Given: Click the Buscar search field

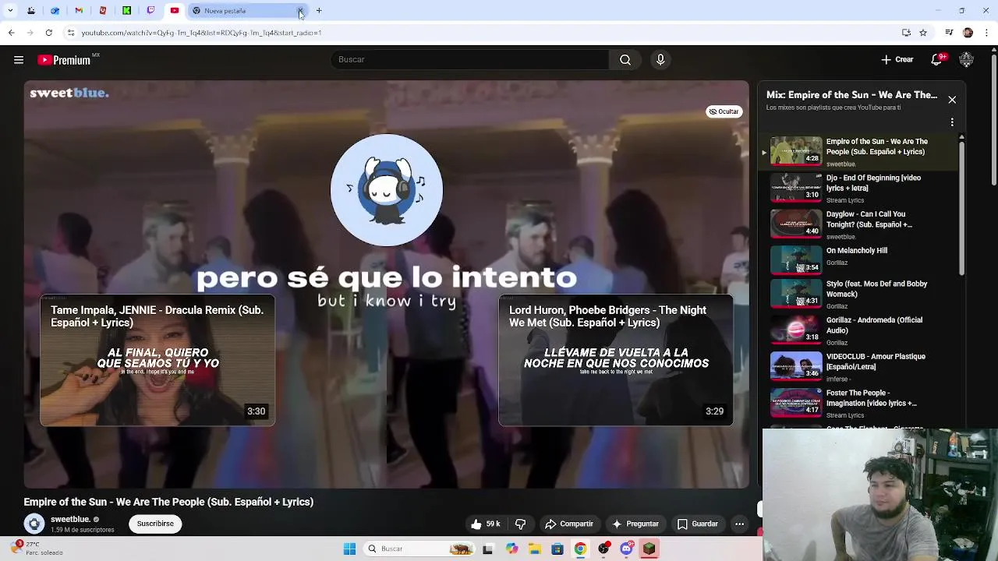Looking at the screenshot, I should 470,60.
